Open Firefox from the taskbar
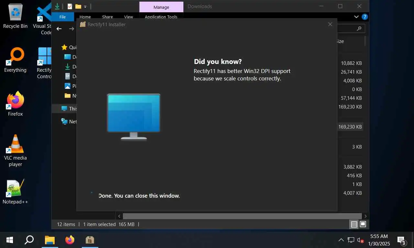Image resolution: width=414 pixels, height=248 pixels. click(70, 240)
